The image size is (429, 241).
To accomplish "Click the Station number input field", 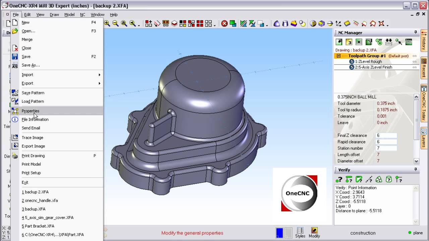I will point(386,148).
